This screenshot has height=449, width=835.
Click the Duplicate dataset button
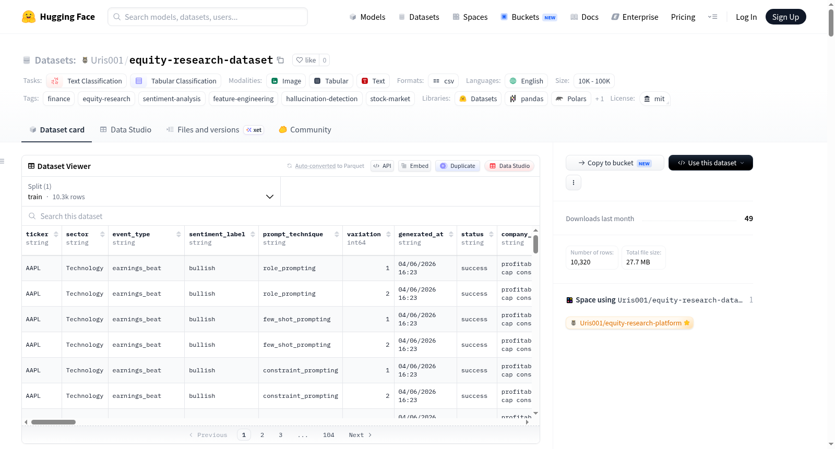(x=458, y=166)
